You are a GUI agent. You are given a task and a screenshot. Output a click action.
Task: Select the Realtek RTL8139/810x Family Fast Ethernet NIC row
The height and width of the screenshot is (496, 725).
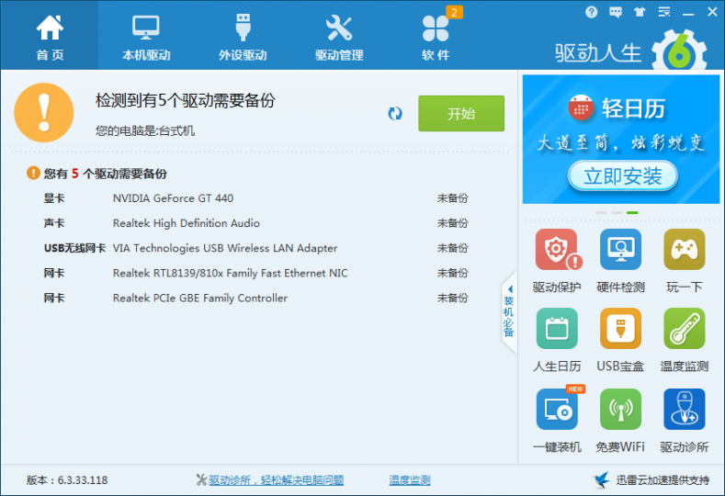tap(255, 273)
